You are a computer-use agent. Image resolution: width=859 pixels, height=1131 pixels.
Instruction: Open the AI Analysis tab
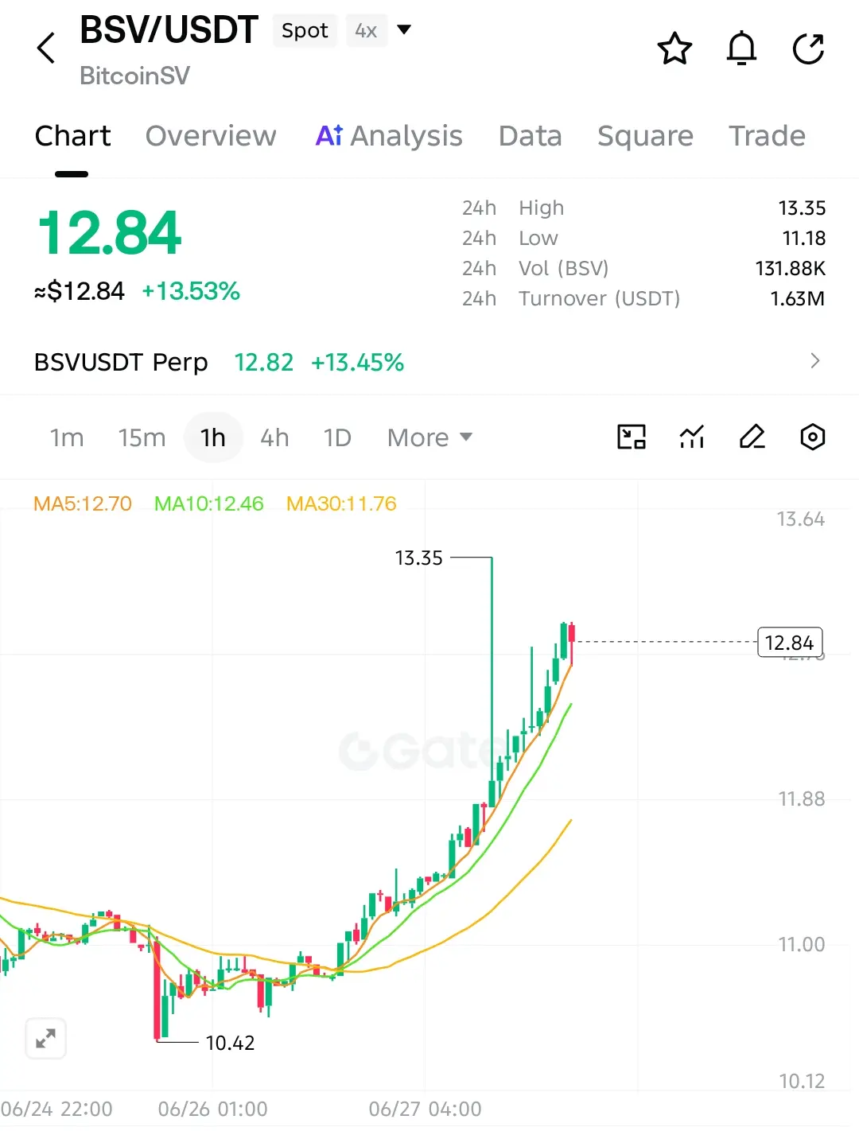click(389, 136)
